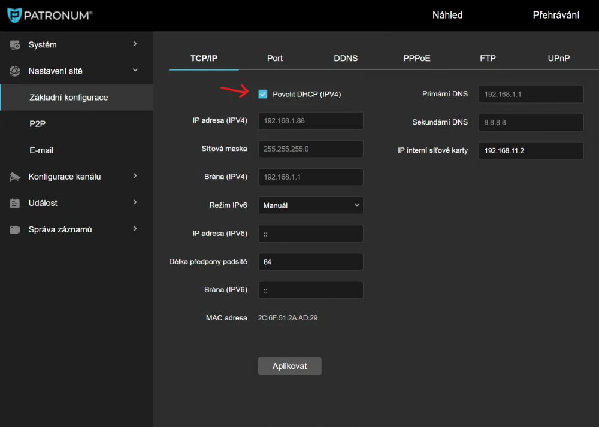
Task: Click the Konfigurace kanálu camera icon
Action: coord(15,177)
